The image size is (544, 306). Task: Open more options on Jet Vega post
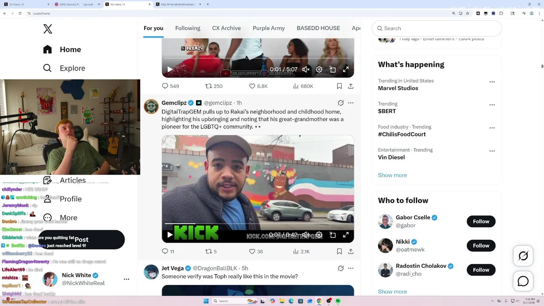pyautogui.click(x=351, y=268)
